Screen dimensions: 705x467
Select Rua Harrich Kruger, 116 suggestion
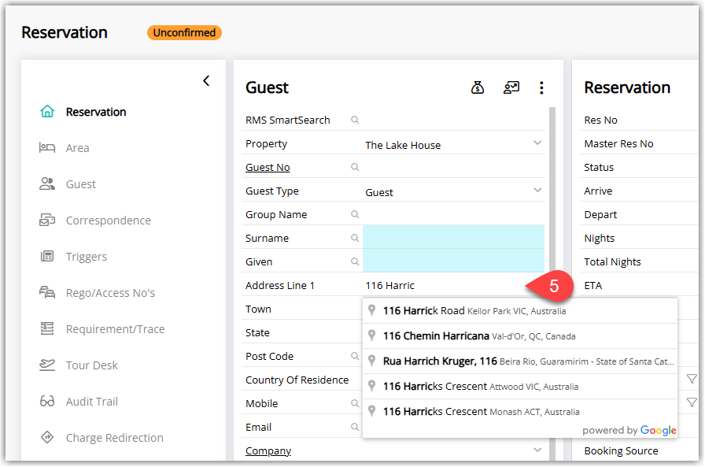(x=520, y=361)
